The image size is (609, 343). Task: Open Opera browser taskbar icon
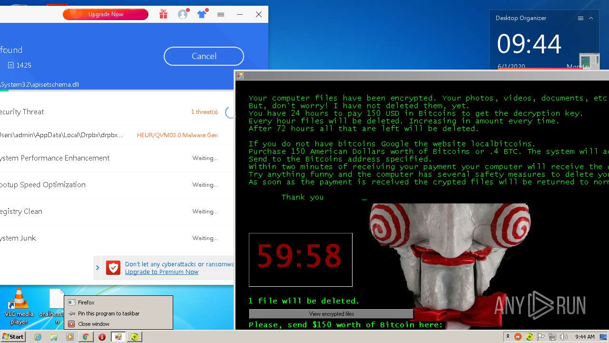pos(102,337)
